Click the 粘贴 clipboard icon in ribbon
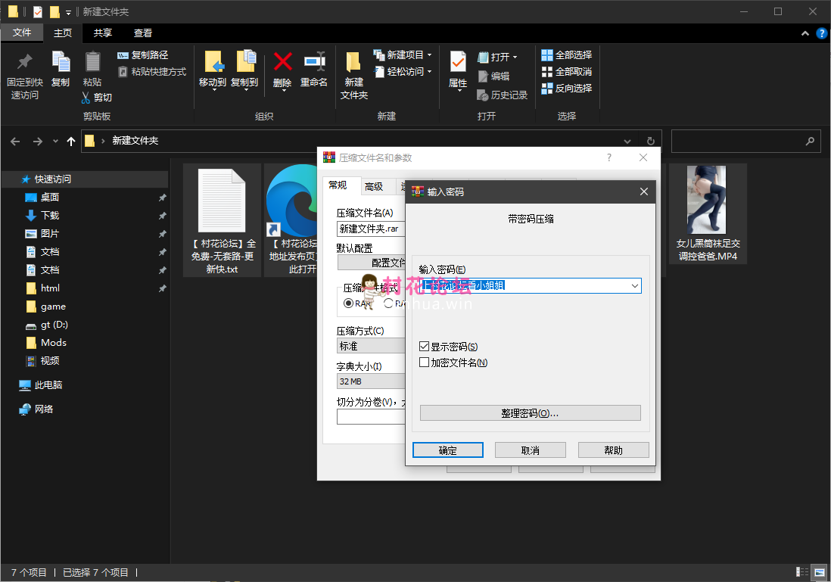Screen dimensions: 831x582 pos(92,62)
